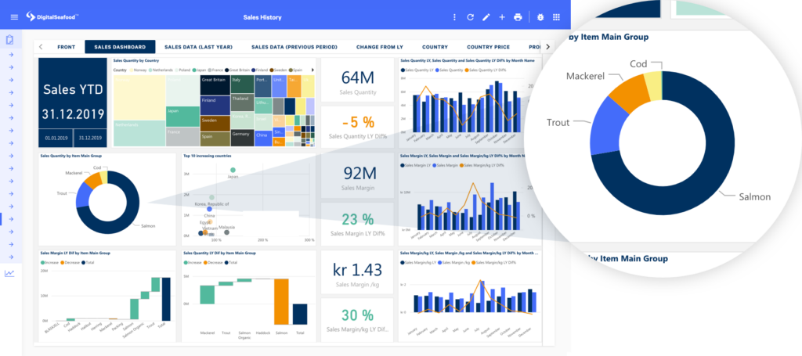Open the SALES DATA (LAST YEAR) tab
The height and width of the screenshot is (356, 802).
[197, 47]
